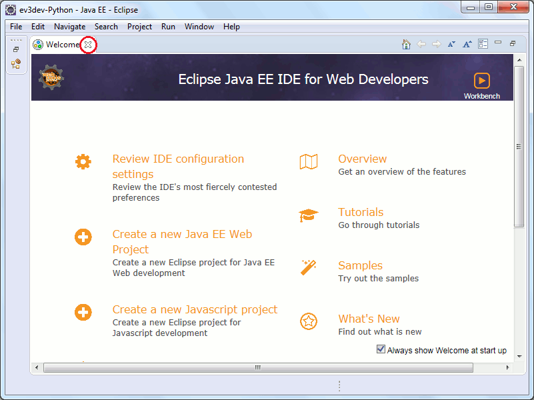This screenshot has width=534, height=400.
Task: Click the Workbench label
Action: click(x=482, y=96)
